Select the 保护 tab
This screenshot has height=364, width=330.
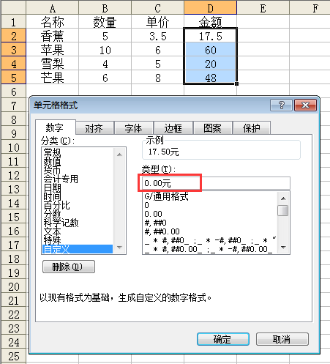point(252,128)
